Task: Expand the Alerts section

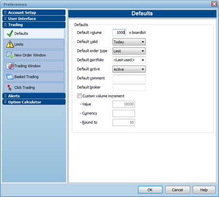Action: tap(34, 96)
